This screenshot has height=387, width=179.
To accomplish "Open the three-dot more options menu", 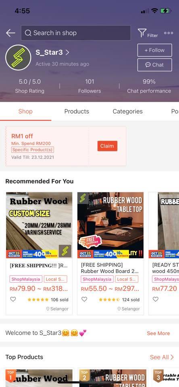I will click(169, 33).
